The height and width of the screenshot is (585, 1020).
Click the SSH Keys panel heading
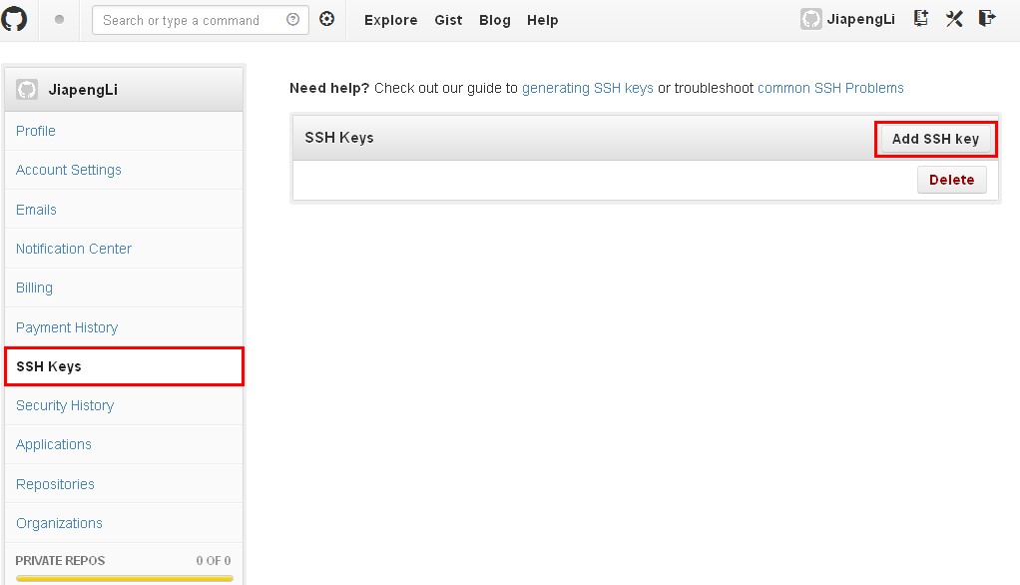click(x=339, y=138)
